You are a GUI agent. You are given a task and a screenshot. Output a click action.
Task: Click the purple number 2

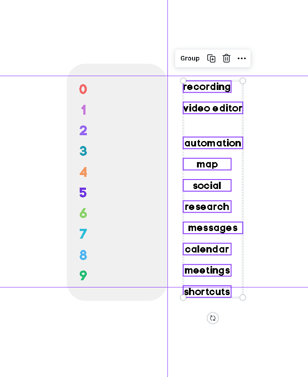83,130
